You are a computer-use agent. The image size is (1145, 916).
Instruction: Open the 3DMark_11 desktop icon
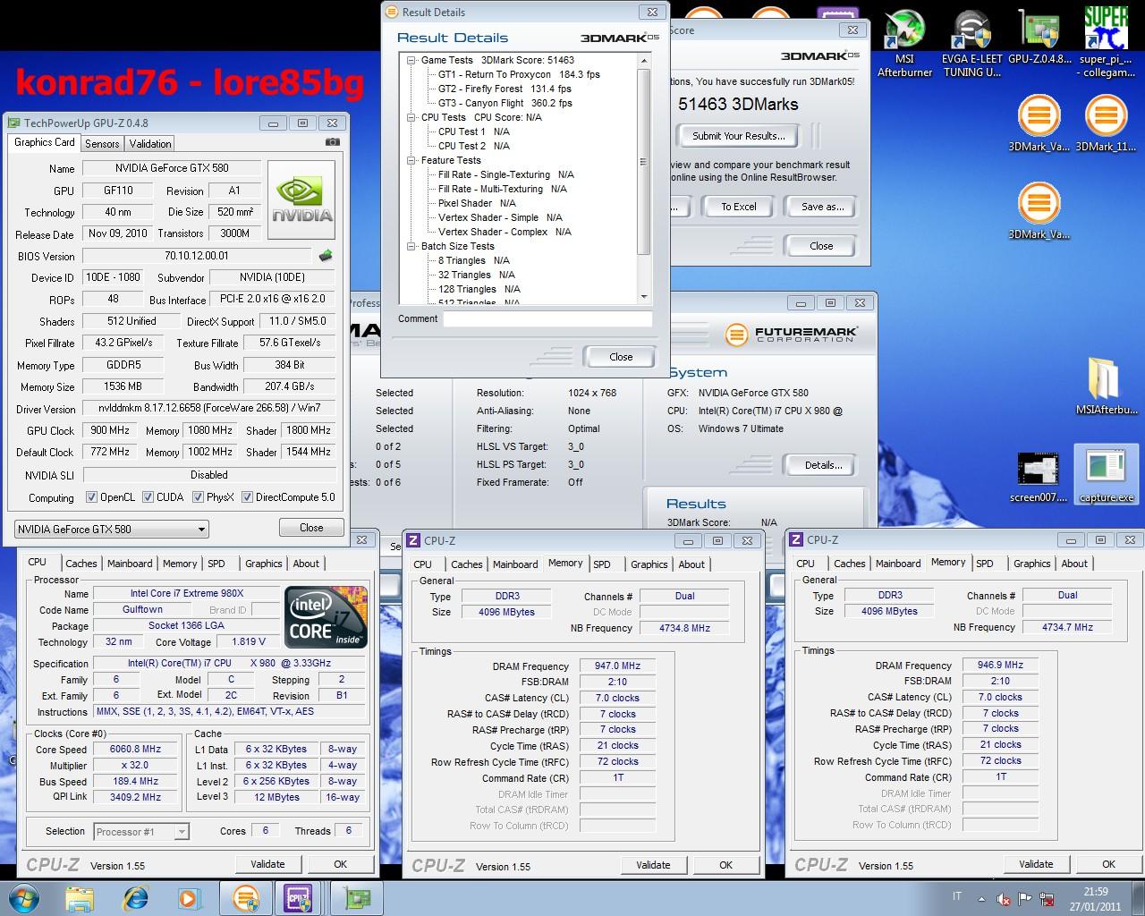1106,123
